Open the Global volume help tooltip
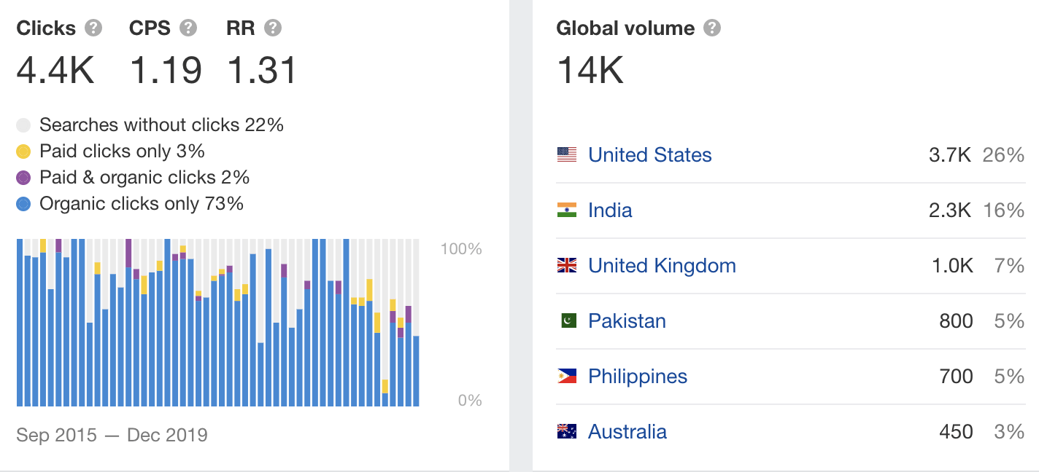1039x472 pixels. (711, 28)
